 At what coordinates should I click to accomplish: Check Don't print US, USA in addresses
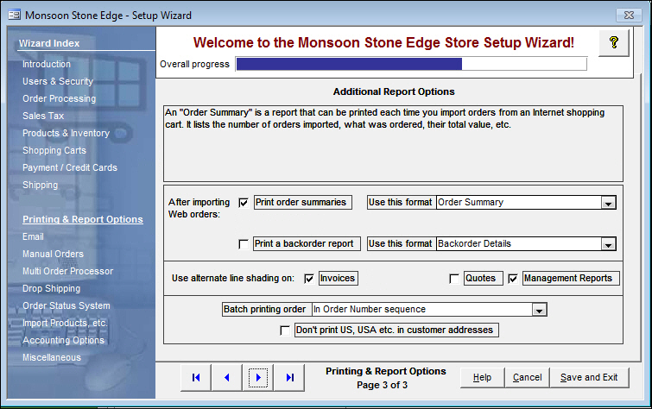tap(285, 330)
